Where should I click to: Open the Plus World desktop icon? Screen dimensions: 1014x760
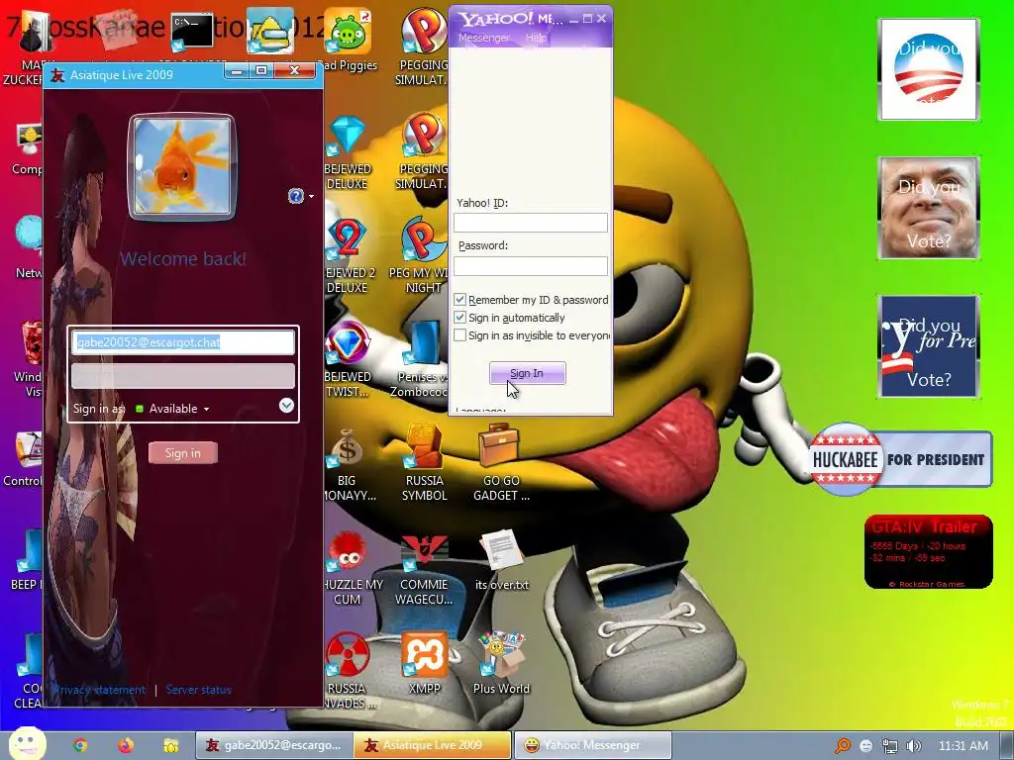[501, 662]
